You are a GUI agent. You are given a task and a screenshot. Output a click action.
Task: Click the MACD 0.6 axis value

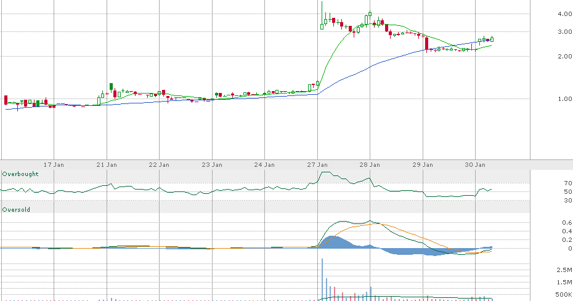(567, 222)
